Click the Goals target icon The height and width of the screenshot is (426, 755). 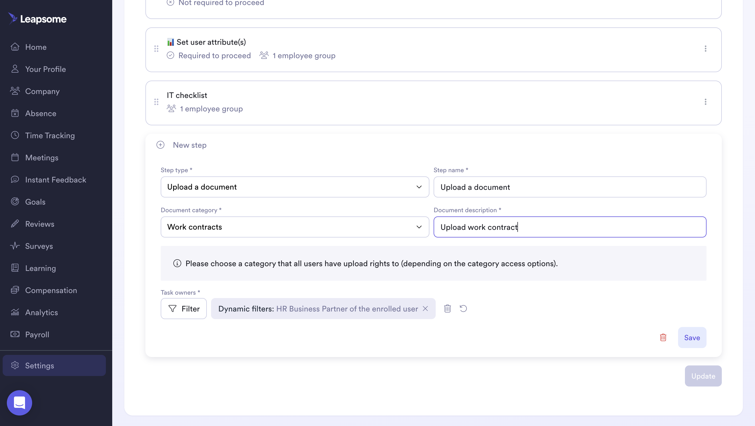coord(15,202)
